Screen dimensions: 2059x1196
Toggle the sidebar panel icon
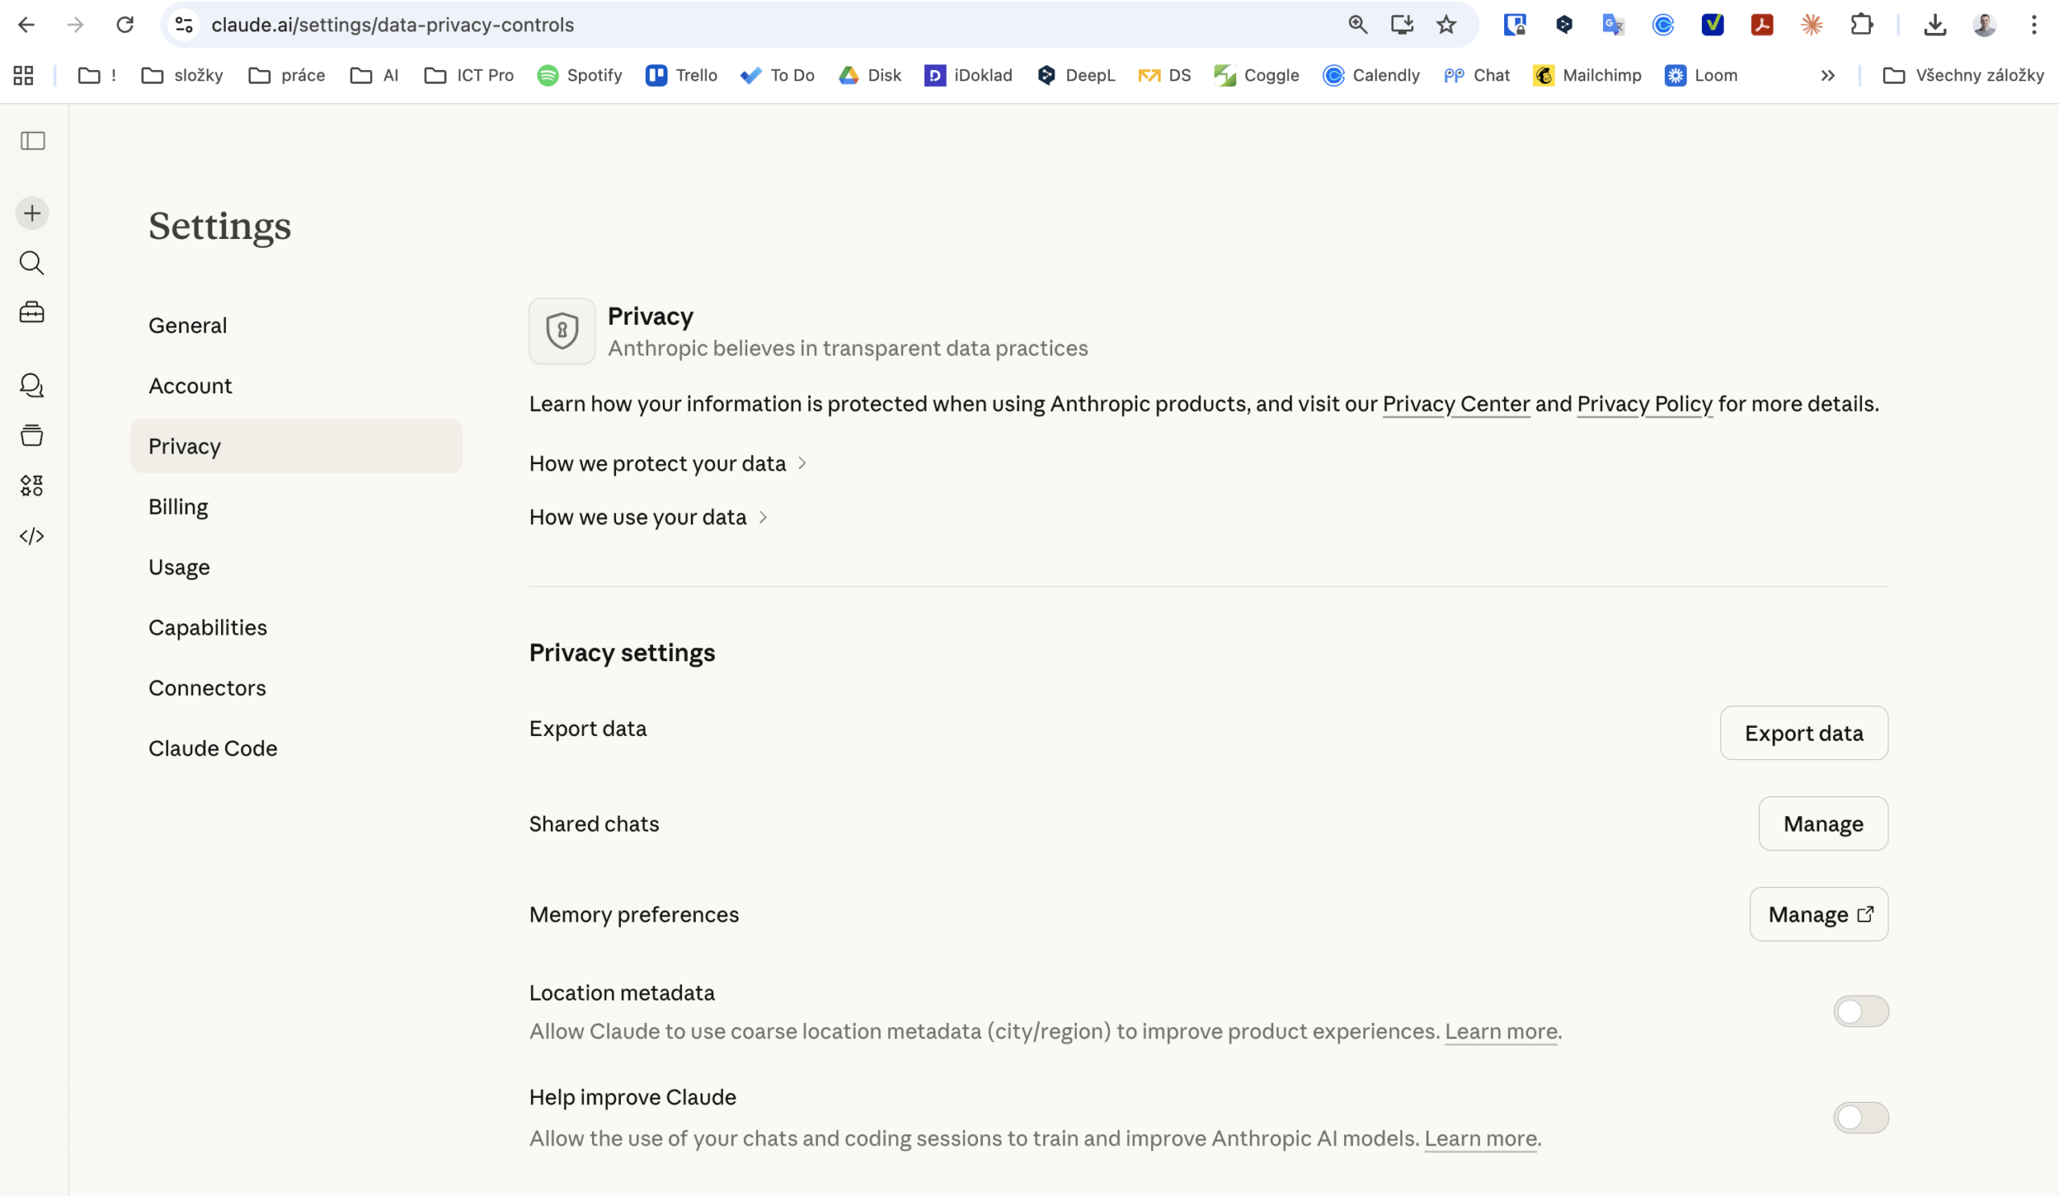click(x=33, y=141)
